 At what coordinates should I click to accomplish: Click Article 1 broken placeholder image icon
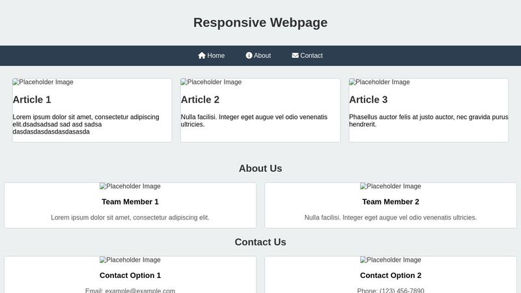click(x=16, y=82)
